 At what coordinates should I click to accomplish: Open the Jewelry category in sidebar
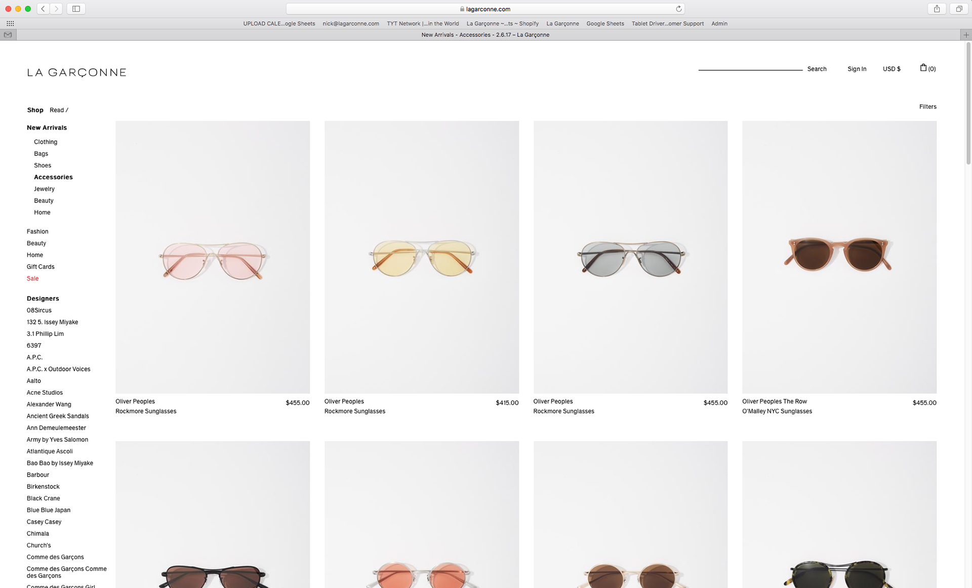coord(44,189)
